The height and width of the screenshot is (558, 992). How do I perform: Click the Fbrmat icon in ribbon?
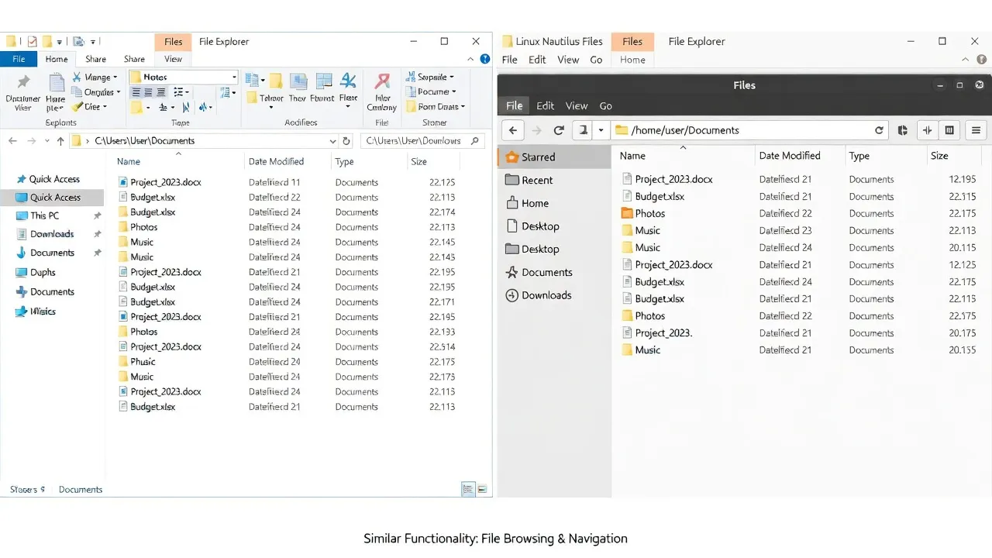coord(323,81)
